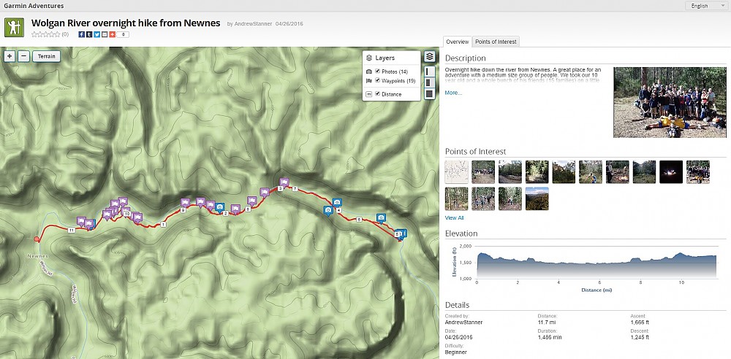Click the flag icon in Layers panel
This screenshot has height=359, width=731.
coord(368,80)
